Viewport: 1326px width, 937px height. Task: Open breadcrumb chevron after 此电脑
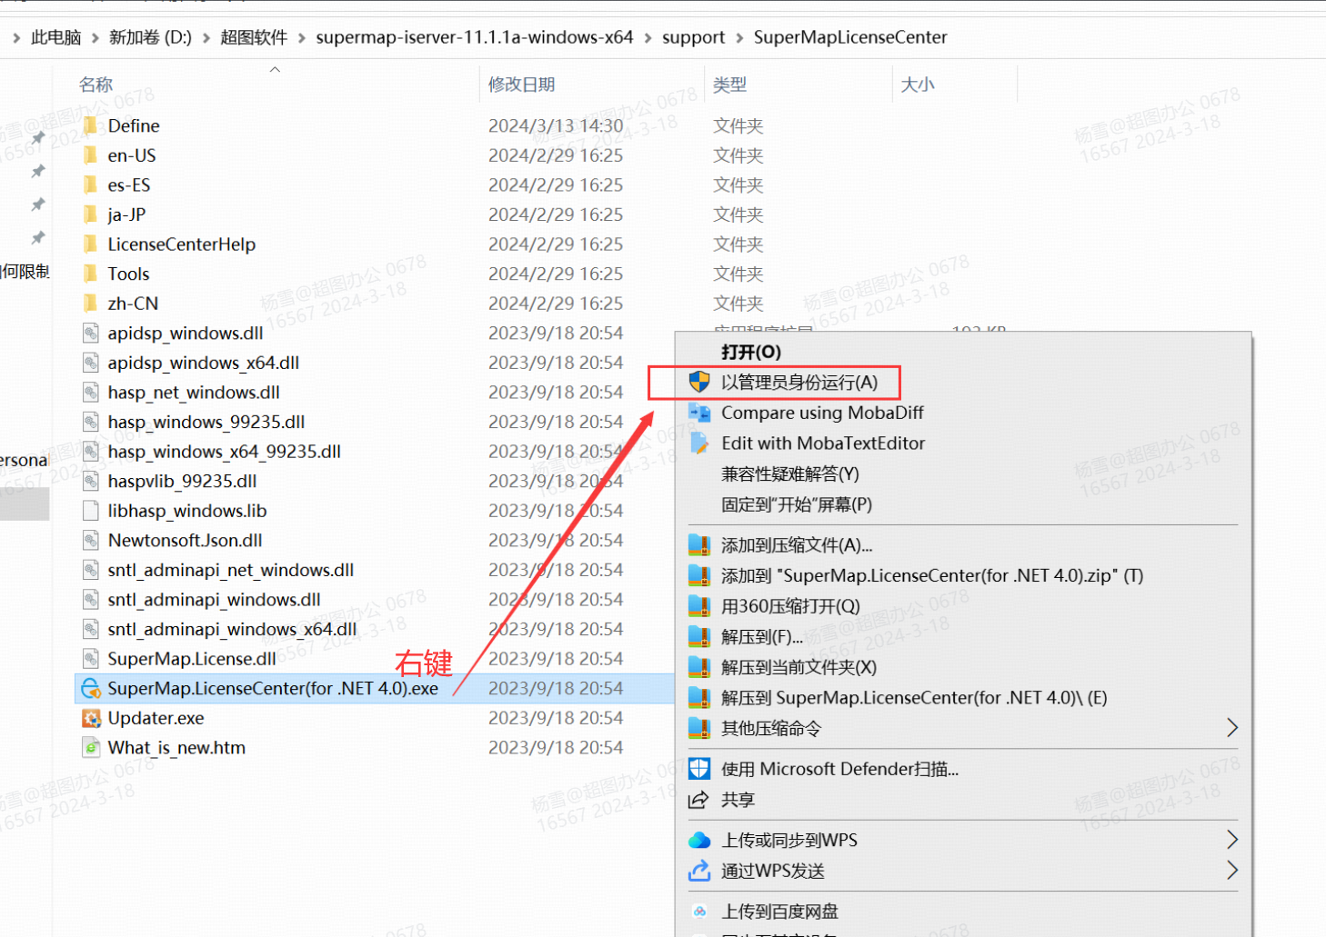click(95, 37)
